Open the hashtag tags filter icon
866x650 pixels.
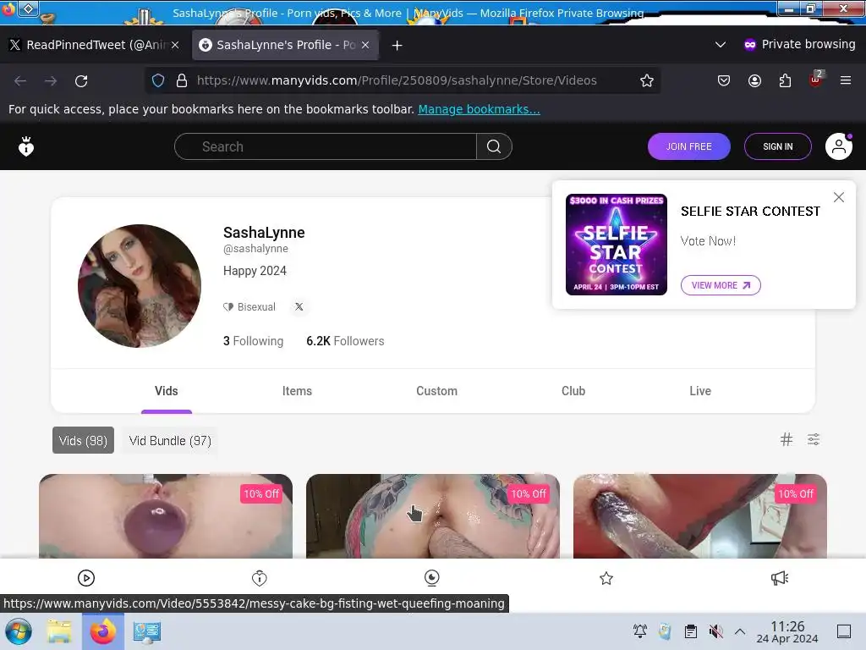(786, 439)
